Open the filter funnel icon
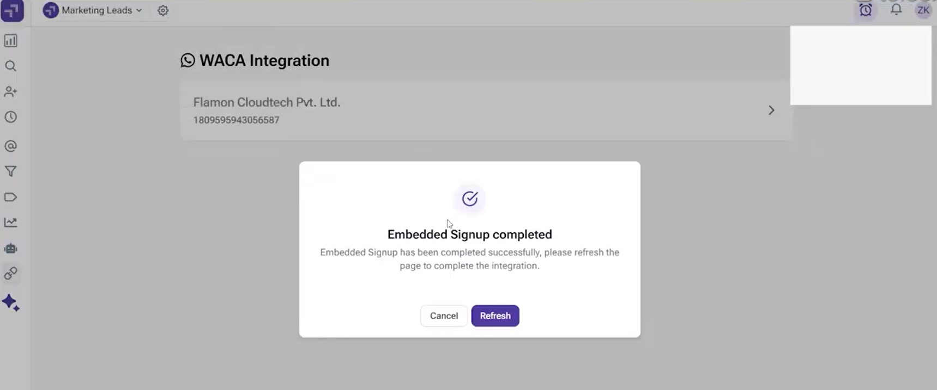Image resolution: width=937 pixels, height=390 pixels. point(11,171)
